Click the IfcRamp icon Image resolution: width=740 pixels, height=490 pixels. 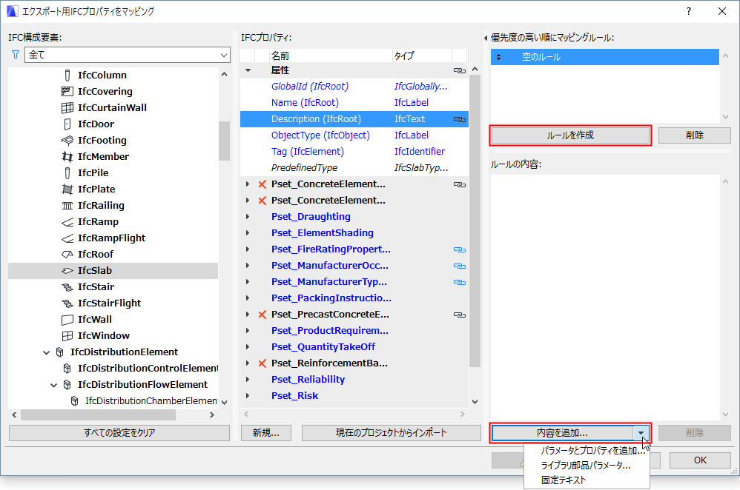[x=67, y=222]
